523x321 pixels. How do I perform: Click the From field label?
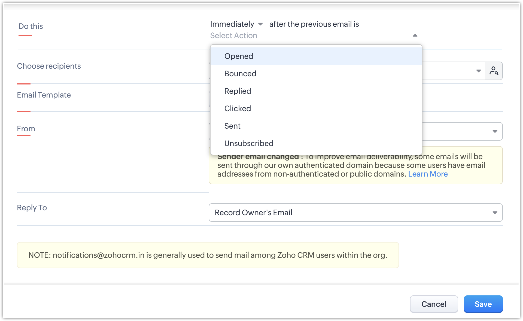click(26, 129)
